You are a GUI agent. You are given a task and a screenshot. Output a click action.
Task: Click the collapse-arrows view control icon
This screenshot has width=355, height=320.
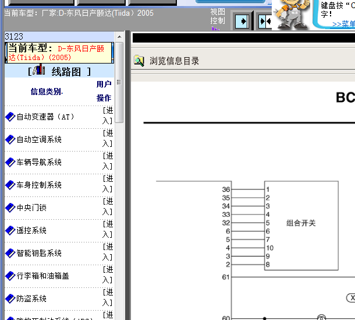click(265, 22)
